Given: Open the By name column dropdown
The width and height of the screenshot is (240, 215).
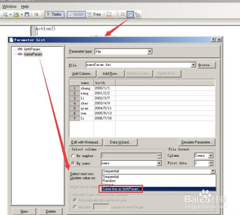Looking at the screenshot, I should pos(159,163).
